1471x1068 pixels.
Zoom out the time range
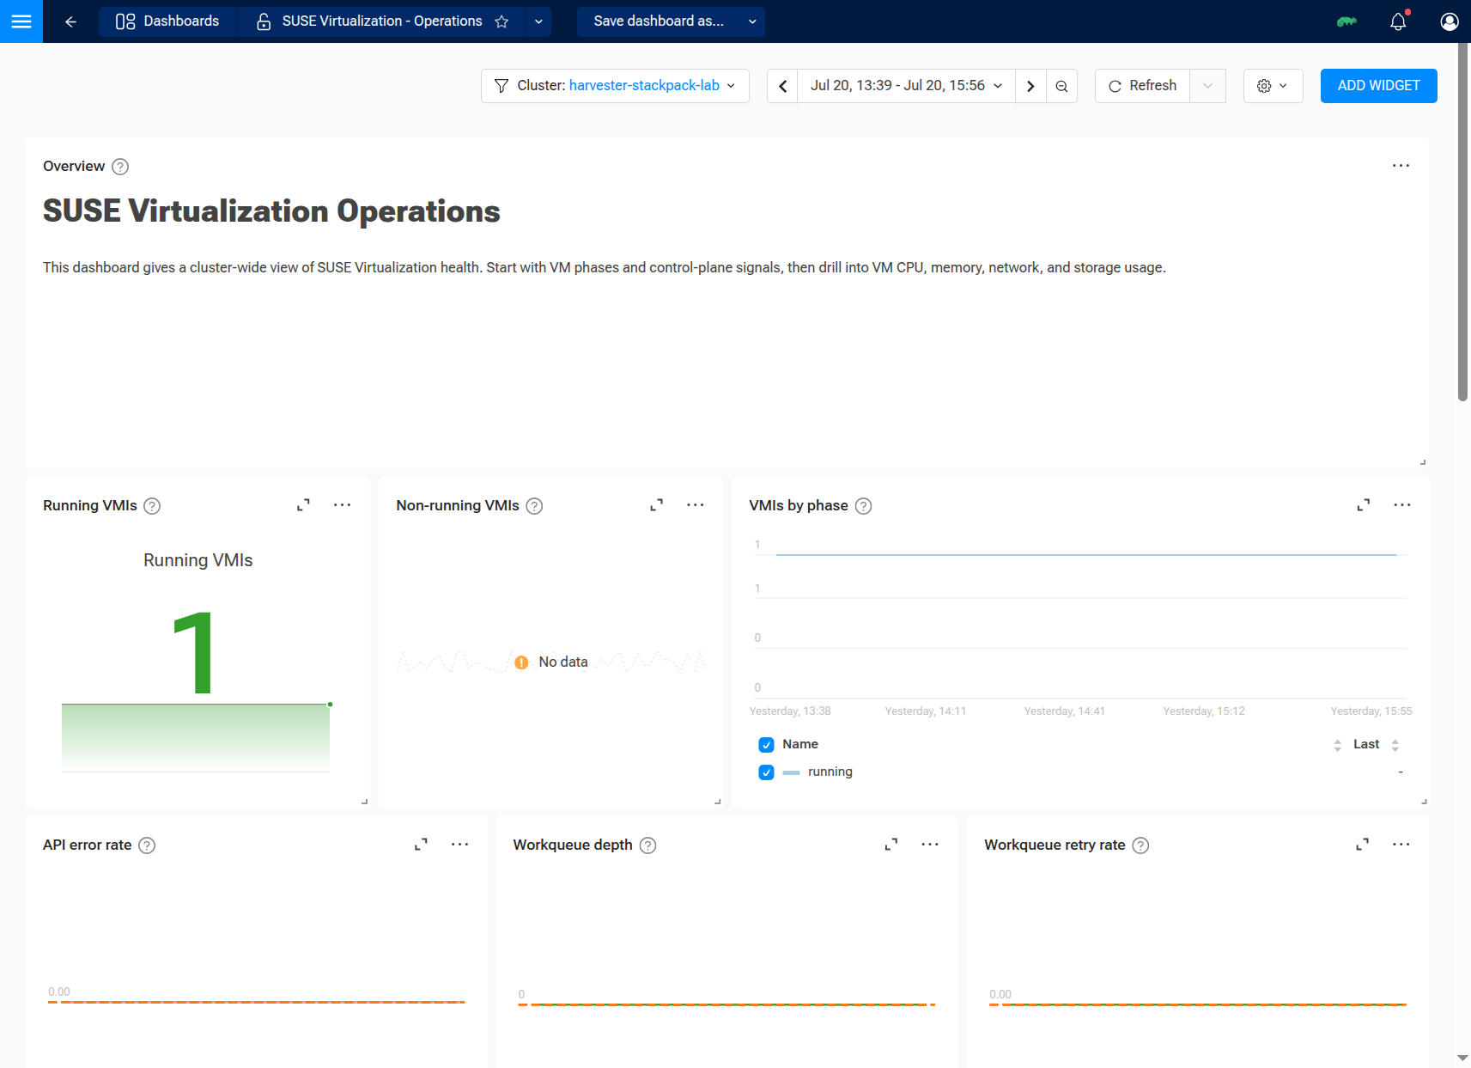point(1062,86)
